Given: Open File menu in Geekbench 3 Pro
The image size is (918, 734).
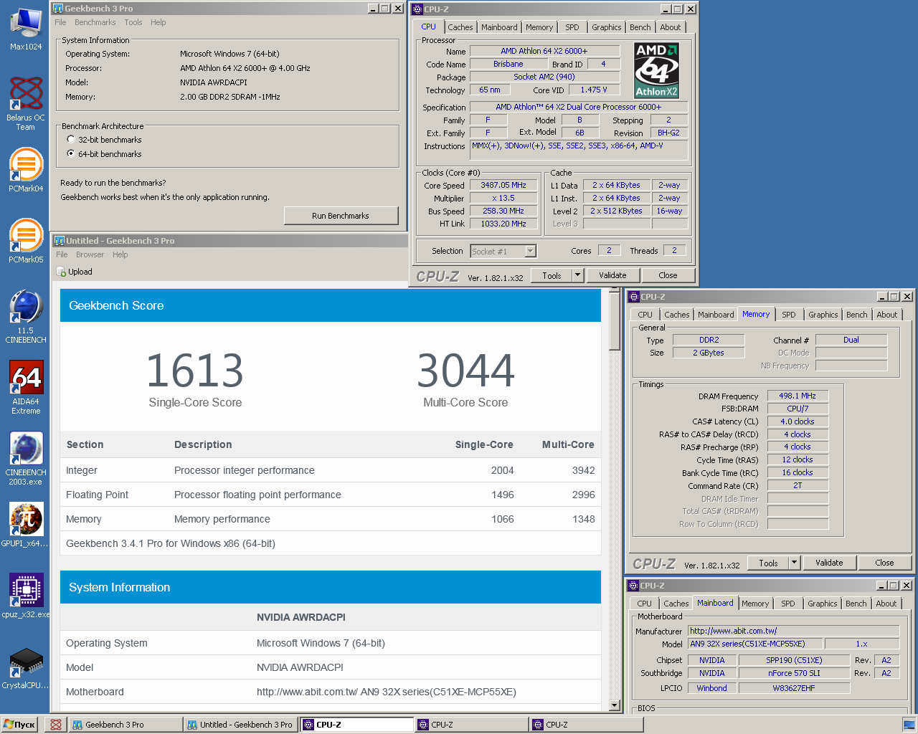Looking at the screenshot, I should pos(60,22).
